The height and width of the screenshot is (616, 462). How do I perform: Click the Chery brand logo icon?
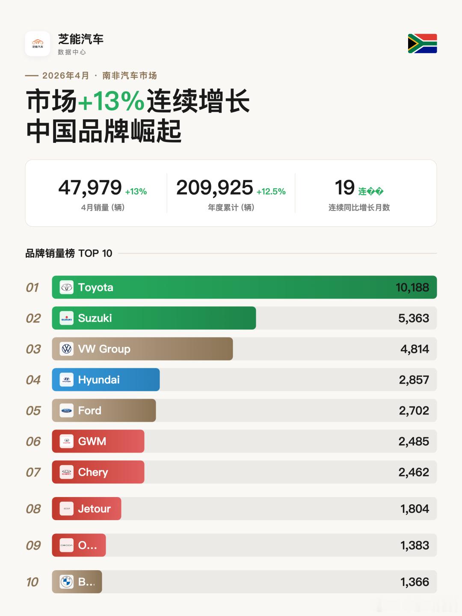pyautogui.click(x=66, y=472)
